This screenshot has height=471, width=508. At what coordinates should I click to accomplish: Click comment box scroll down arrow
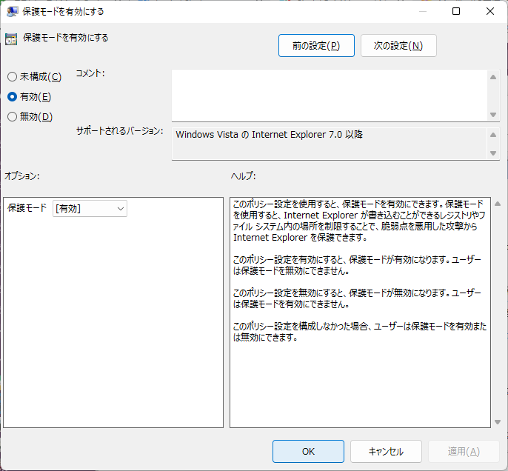[x=493, y=115]
